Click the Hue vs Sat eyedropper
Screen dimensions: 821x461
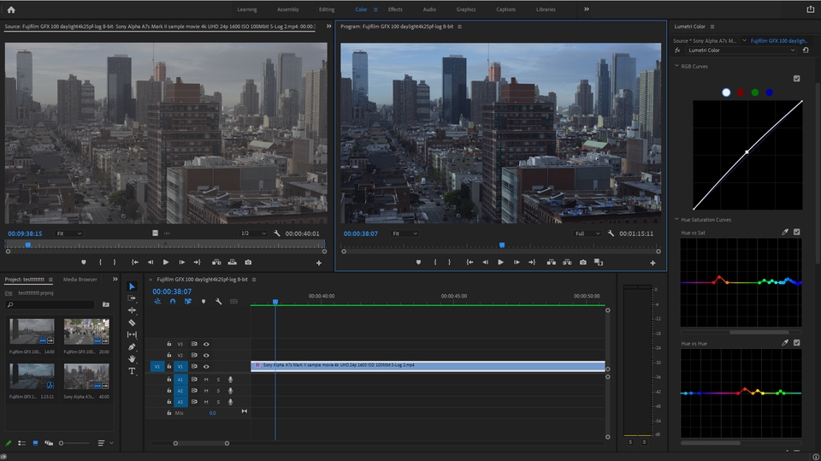[x=785, y=232]
